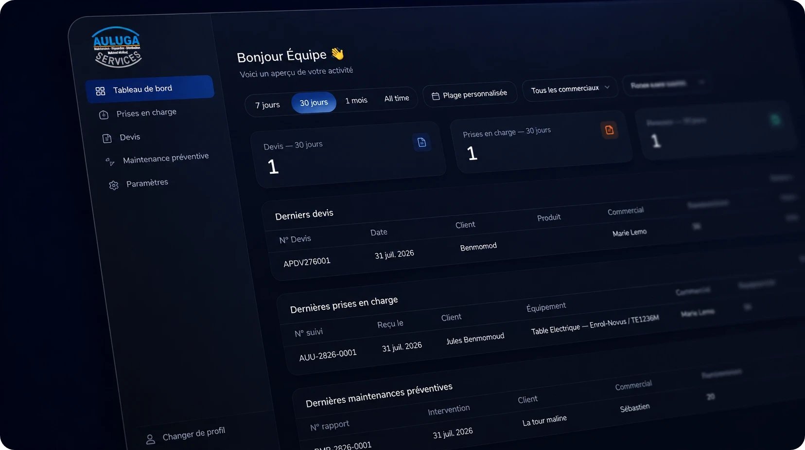This screenshot has width=805, height=450.
Task: Click Sébastien in the maintenance table
Action: (634, 408)
